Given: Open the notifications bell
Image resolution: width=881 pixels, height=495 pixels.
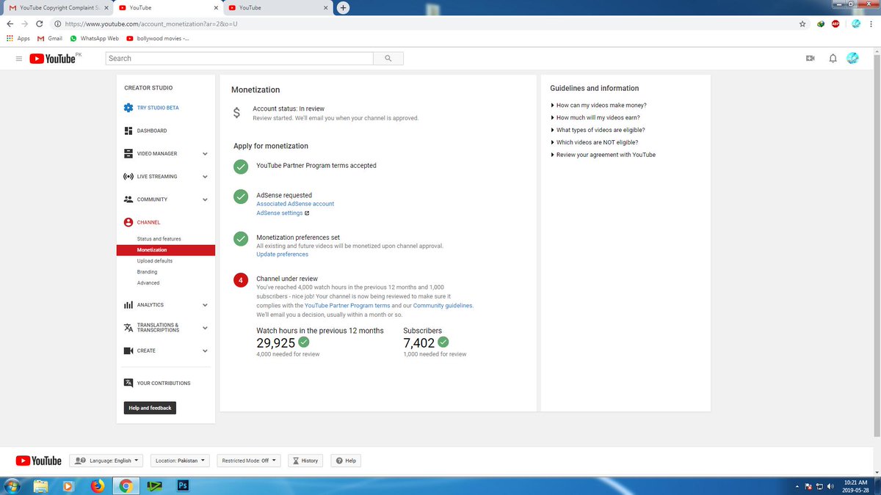Looking at the screenshot, I should pos(833,59).
